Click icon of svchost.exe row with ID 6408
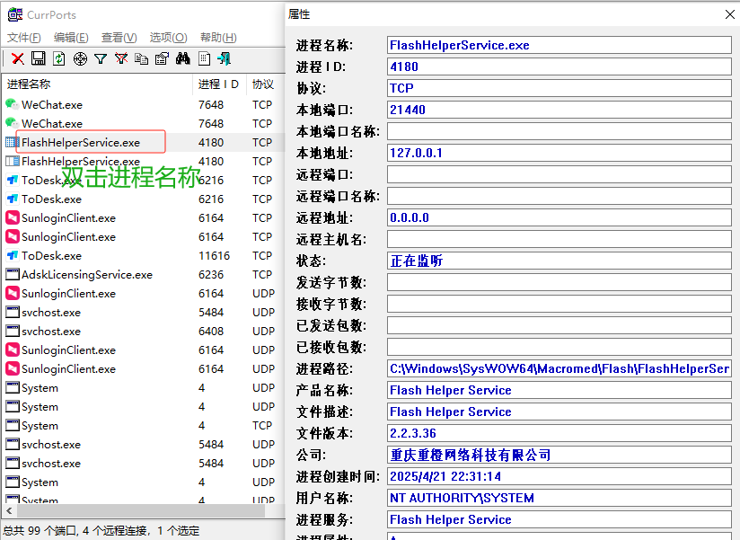 point(13,332)
